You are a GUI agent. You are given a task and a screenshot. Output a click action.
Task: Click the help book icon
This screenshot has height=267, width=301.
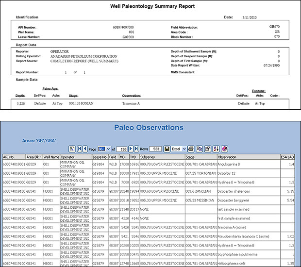pyautogui.click(x=224, y=149)
